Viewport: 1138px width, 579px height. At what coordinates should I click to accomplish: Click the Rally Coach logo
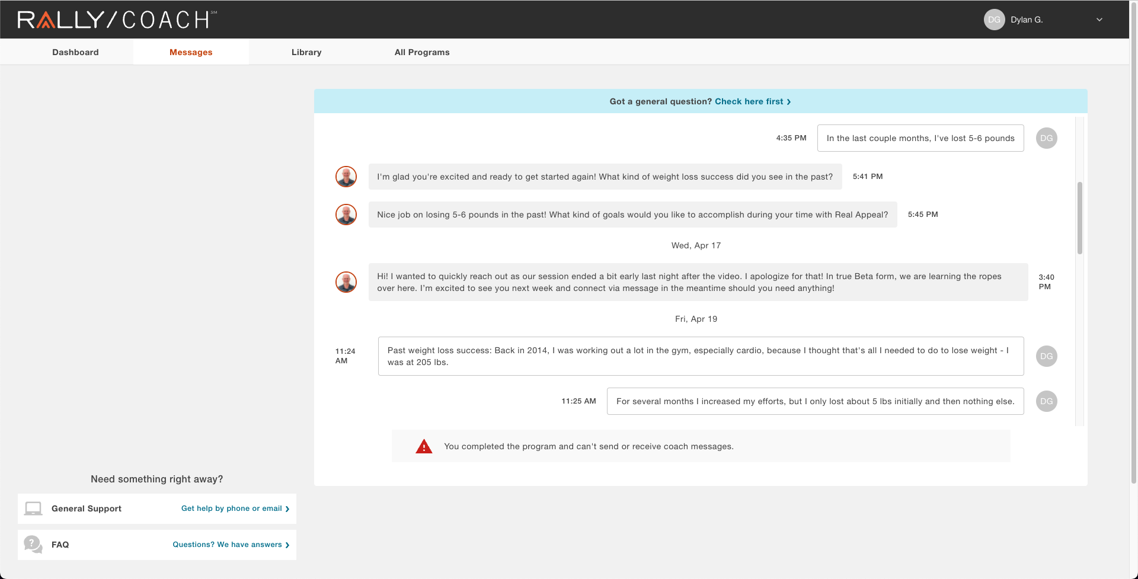[117, 20]
